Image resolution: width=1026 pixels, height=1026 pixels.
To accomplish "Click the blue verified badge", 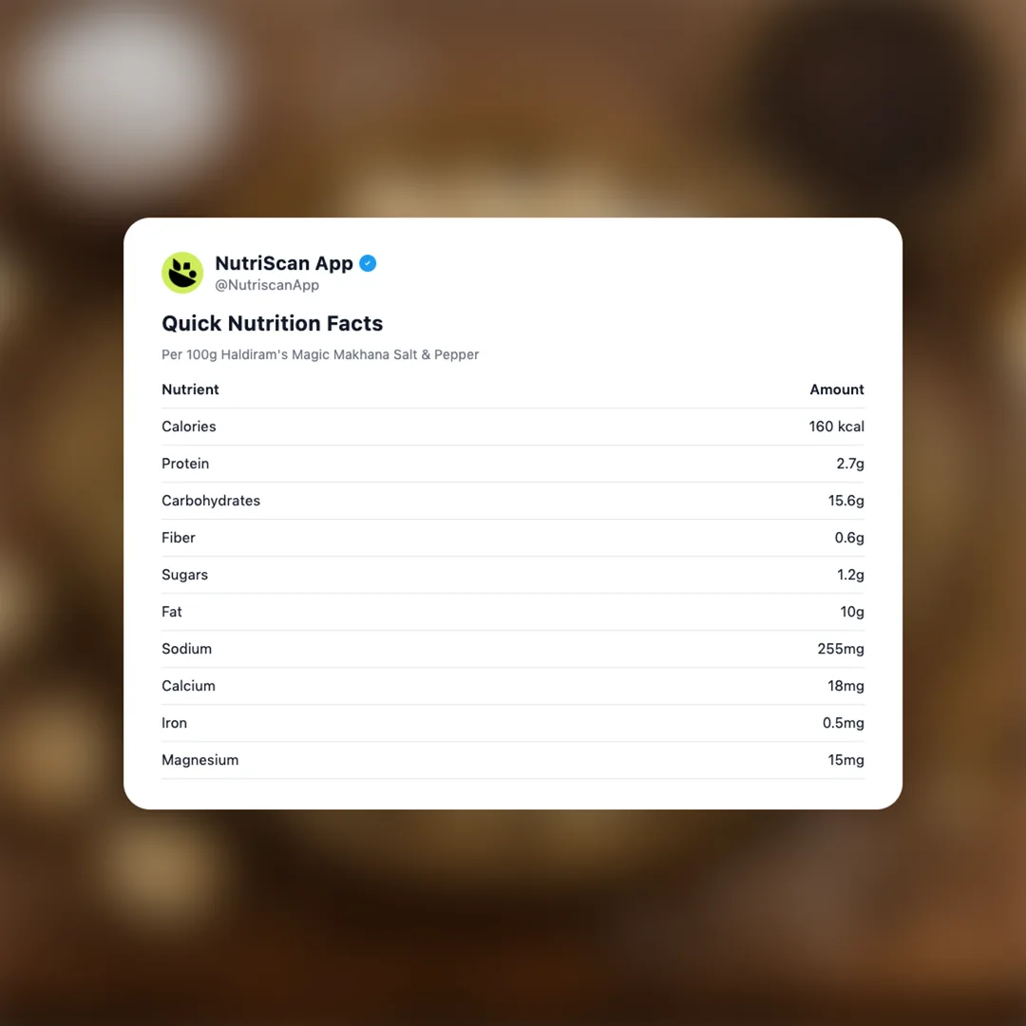I will pos(368,263).
